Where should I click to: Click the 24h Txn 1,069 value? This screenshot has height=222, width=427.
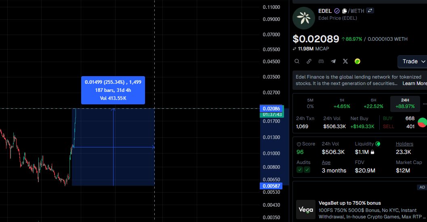click(x=302, y=127)
